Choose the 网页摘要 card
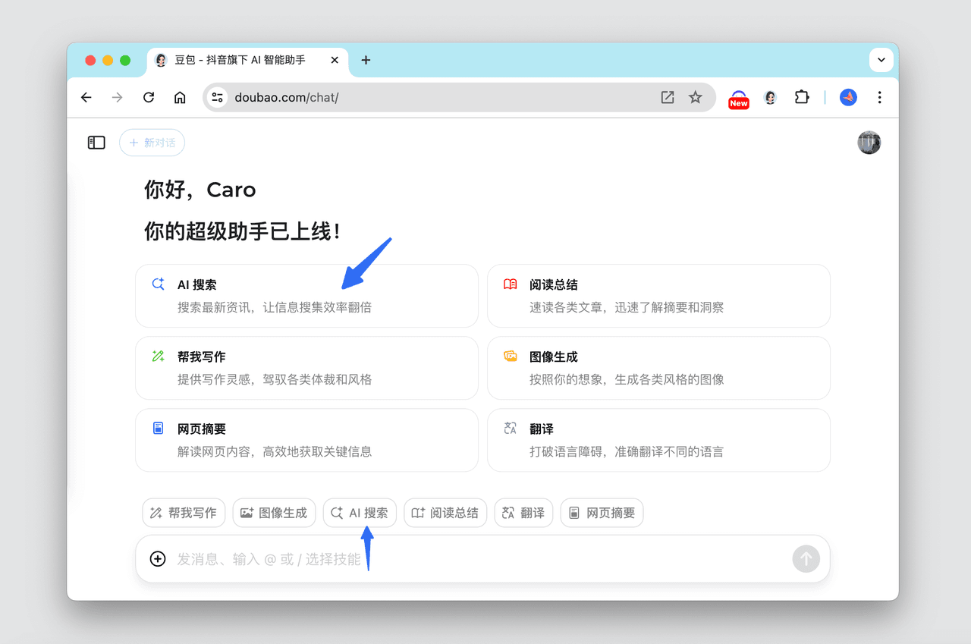Viewport: 971px width, 644px height. [306, 440]
